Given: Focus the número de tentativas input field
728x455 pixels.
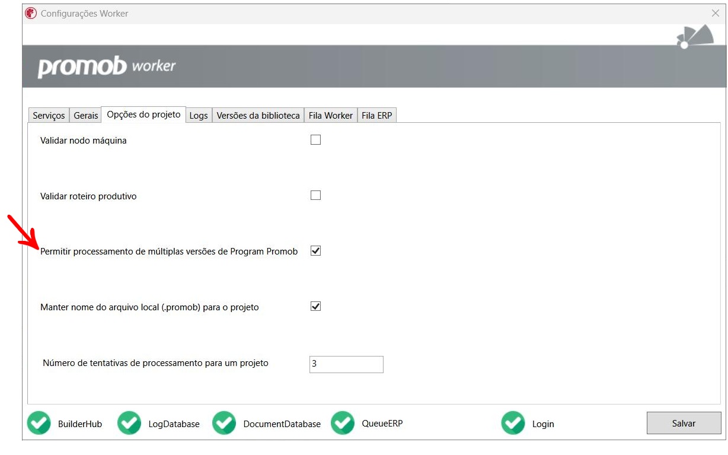Looking at the screenshot, I should click(346, 364).
